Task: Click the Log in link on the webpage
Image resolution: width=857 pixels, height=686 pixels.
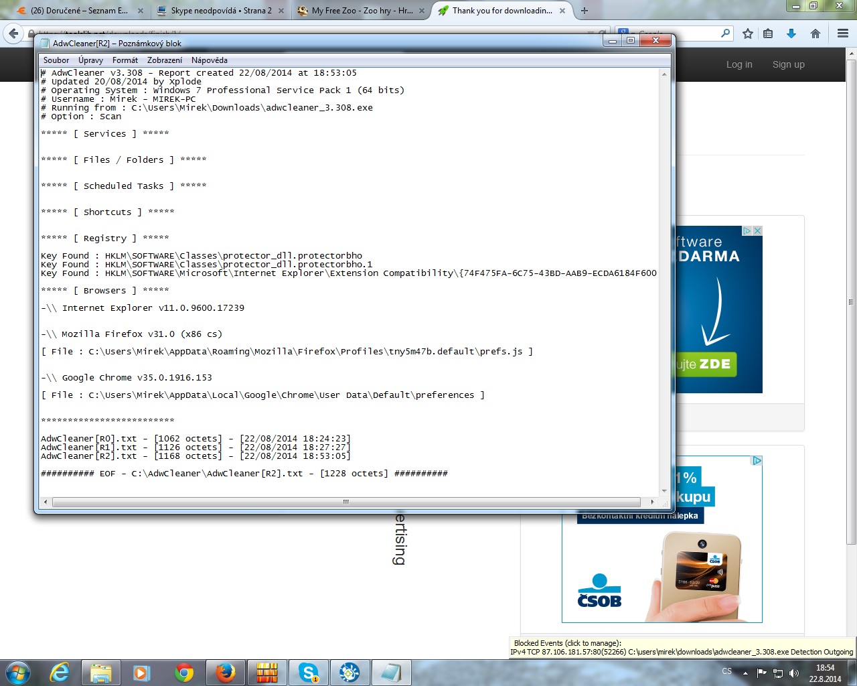Action: 739,64
